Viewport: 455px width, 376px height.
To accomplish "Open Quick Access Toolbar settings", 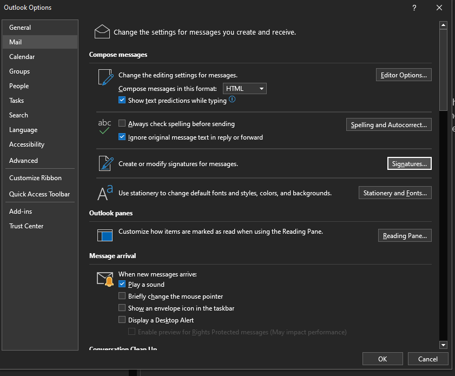I will [40, 194].
